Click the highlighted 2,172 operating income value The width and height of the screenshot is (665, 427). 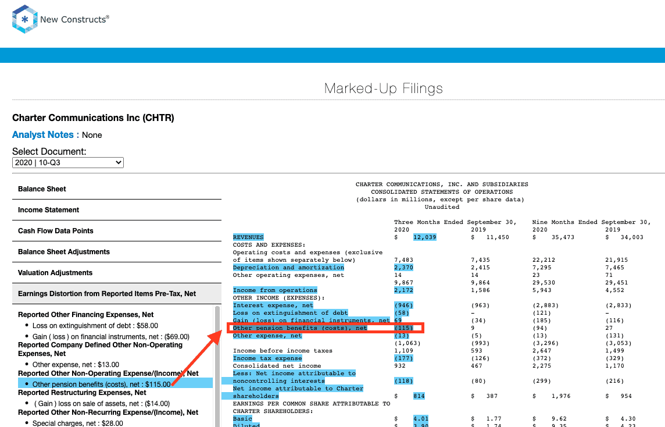point(403,290)
